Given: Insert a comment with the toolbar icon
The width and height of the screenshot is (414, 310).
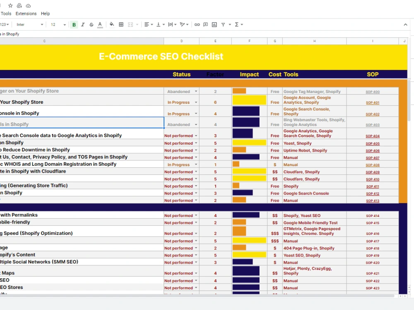Looking at the screenshot, I should [205, 24].
